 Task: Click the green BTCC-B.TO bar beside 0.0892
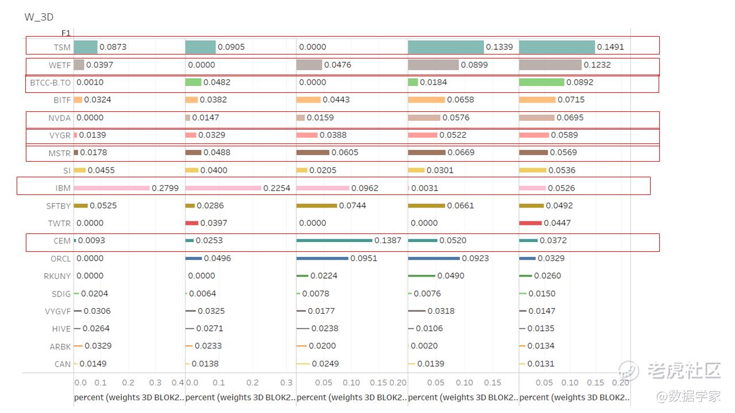541,82
